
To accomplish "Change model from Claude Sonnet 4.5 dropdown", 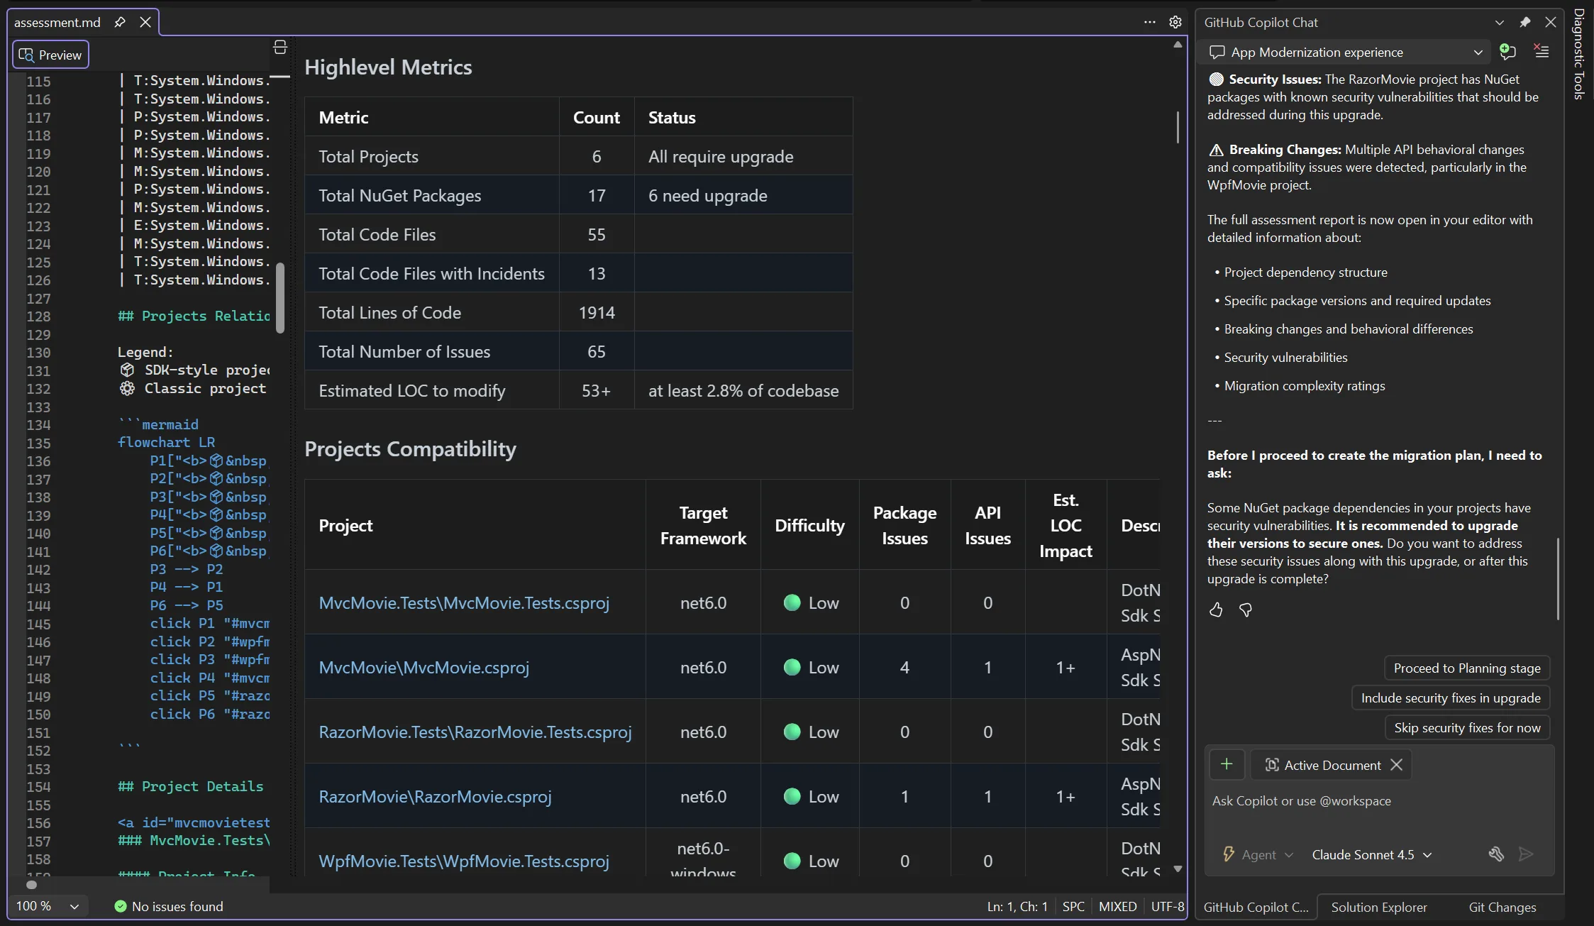I will coord(1372,855).
